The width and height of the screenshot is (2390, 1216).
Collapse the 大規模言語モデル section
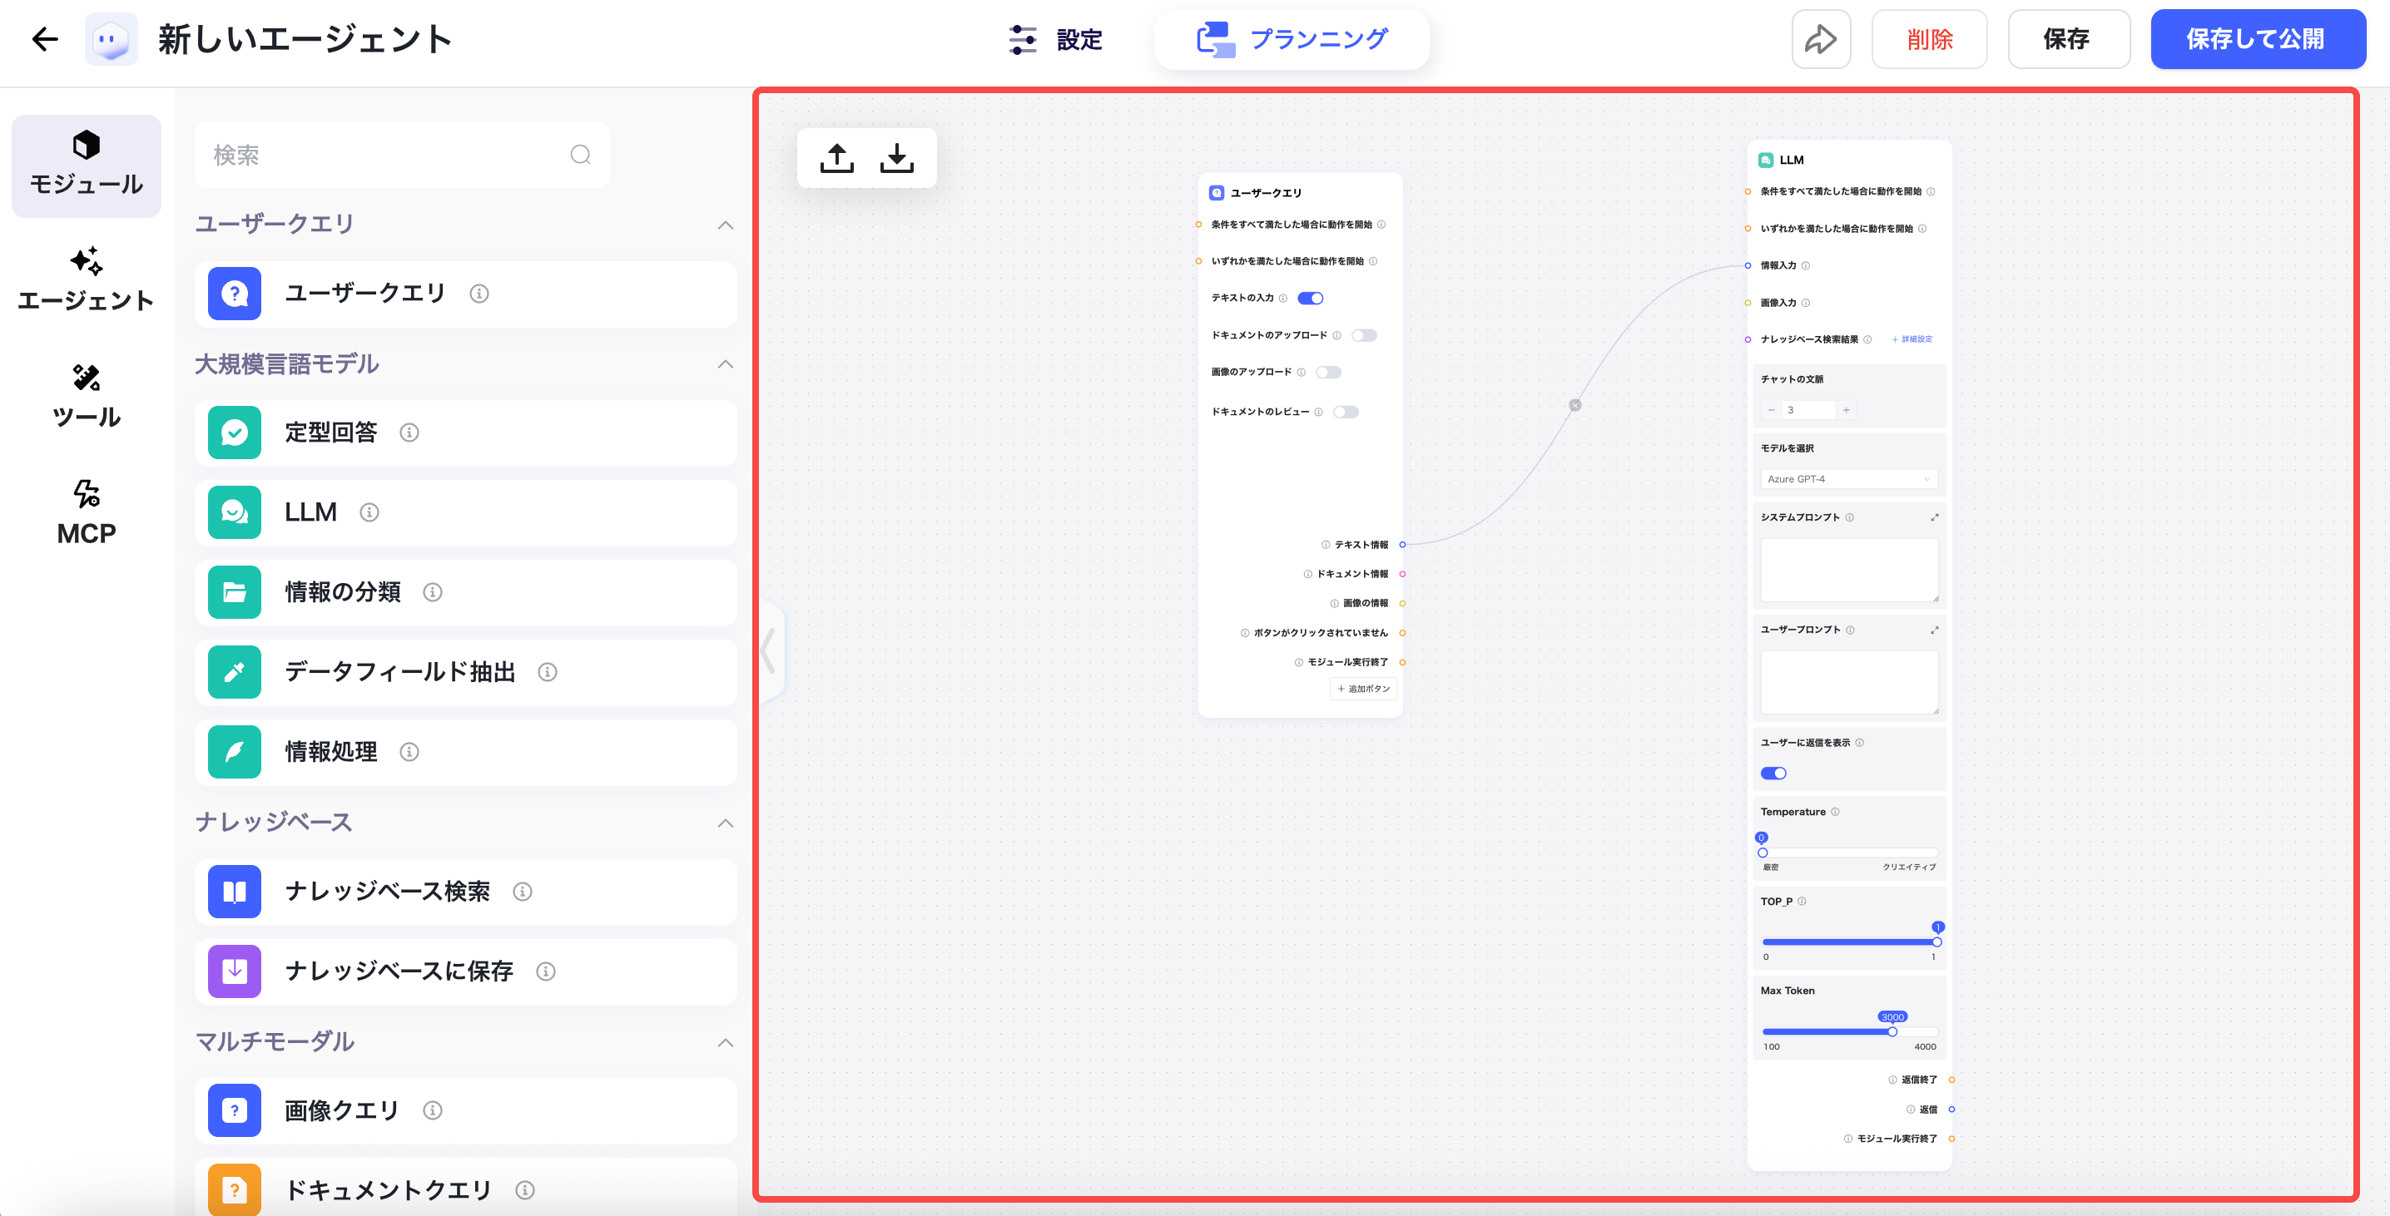click(x=726, y=363)
